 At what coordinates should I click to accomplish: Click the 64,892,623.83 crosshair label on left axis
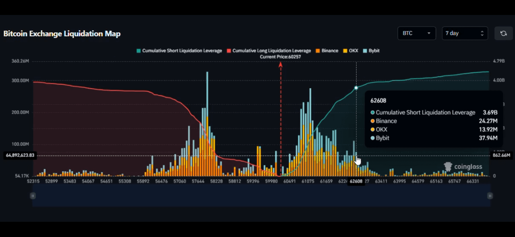click(20, 155)
